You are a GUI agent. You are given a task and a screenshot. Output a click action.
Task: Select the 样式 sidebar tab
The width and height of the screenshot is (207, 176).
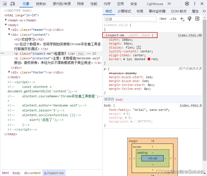pyautogui.click(x=109, y=11)
